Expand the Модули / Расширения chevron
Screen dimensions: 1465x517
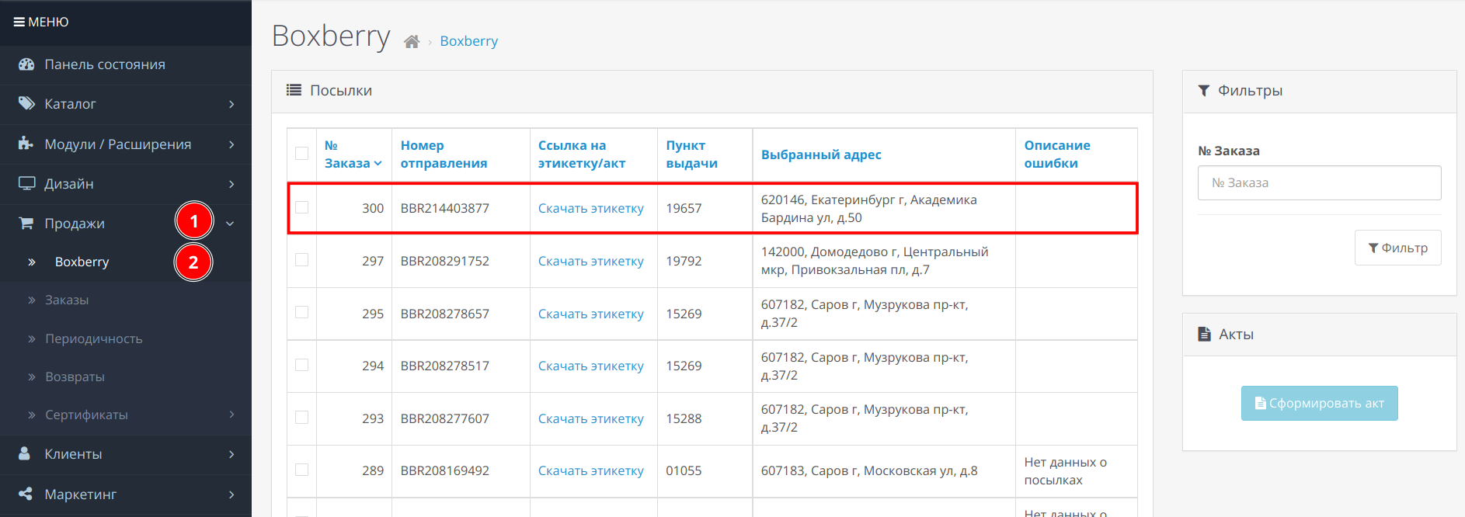tap(231, 144)
